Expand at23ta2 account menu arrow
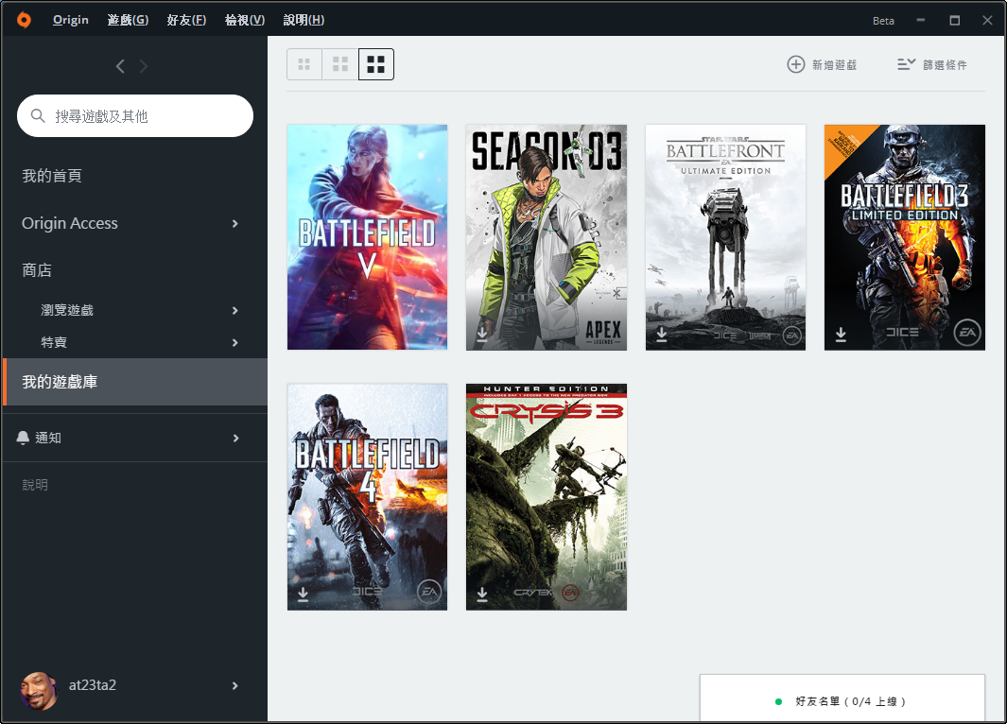 click(235, 685)
